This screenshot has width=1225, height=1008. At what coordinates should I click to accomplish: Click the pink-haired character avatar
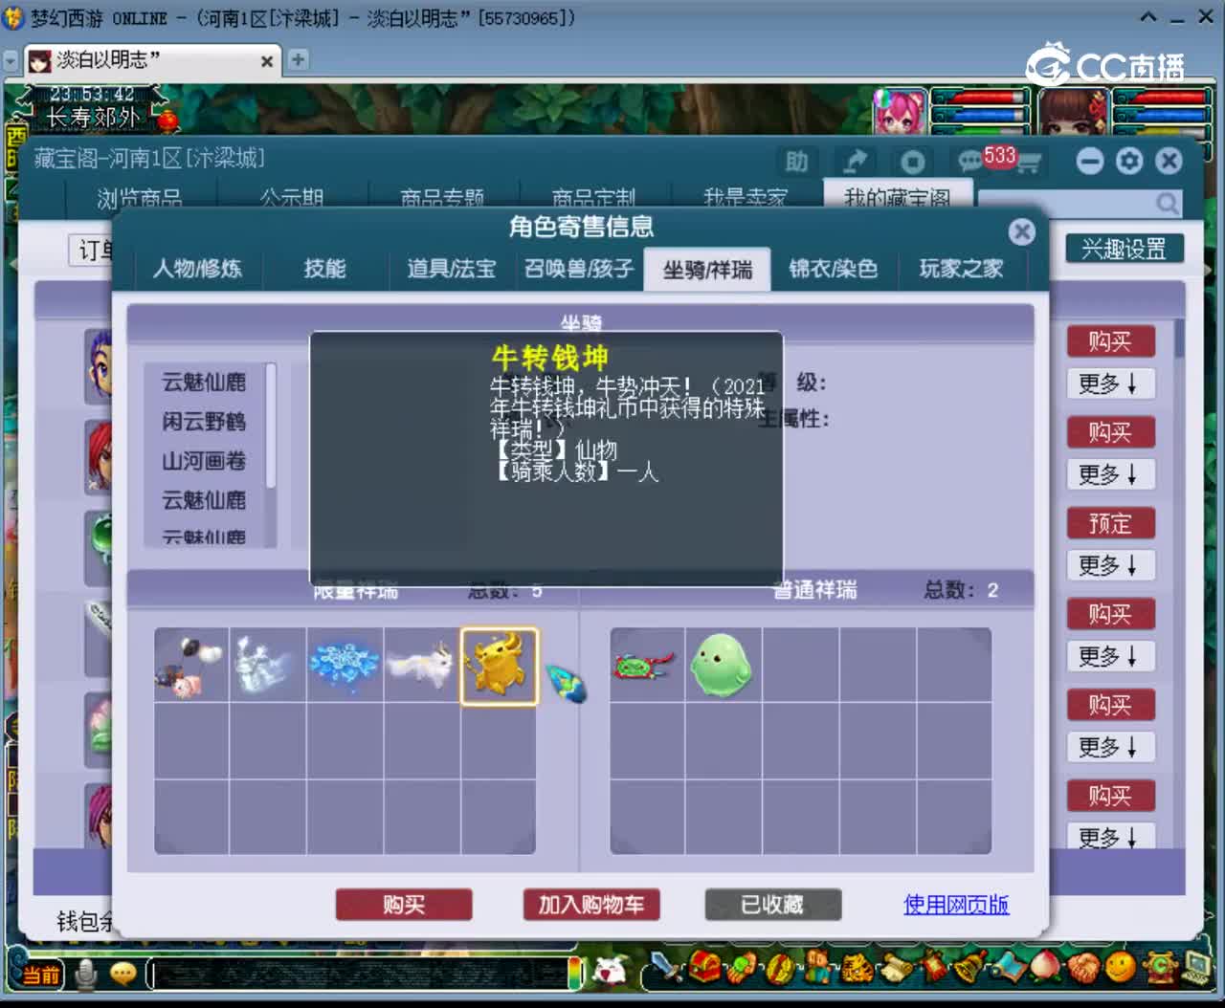click(900, 111)
